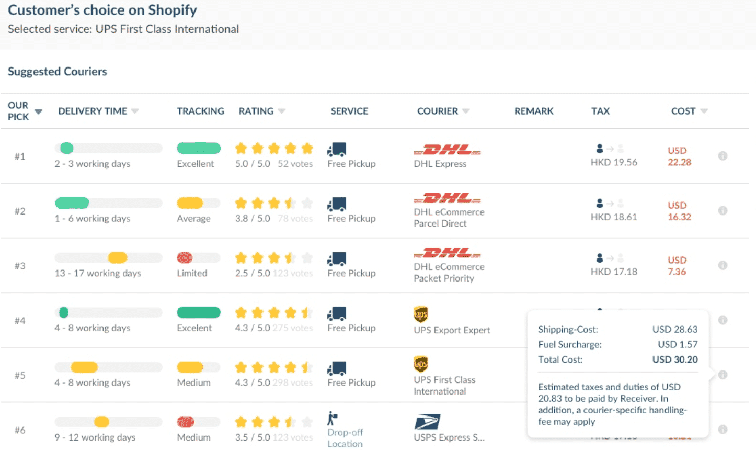This screenshot has height=450, width=756.
Task: Click Shipping-Cost USD 28.63 value
Action: click(x=675, y=329)
